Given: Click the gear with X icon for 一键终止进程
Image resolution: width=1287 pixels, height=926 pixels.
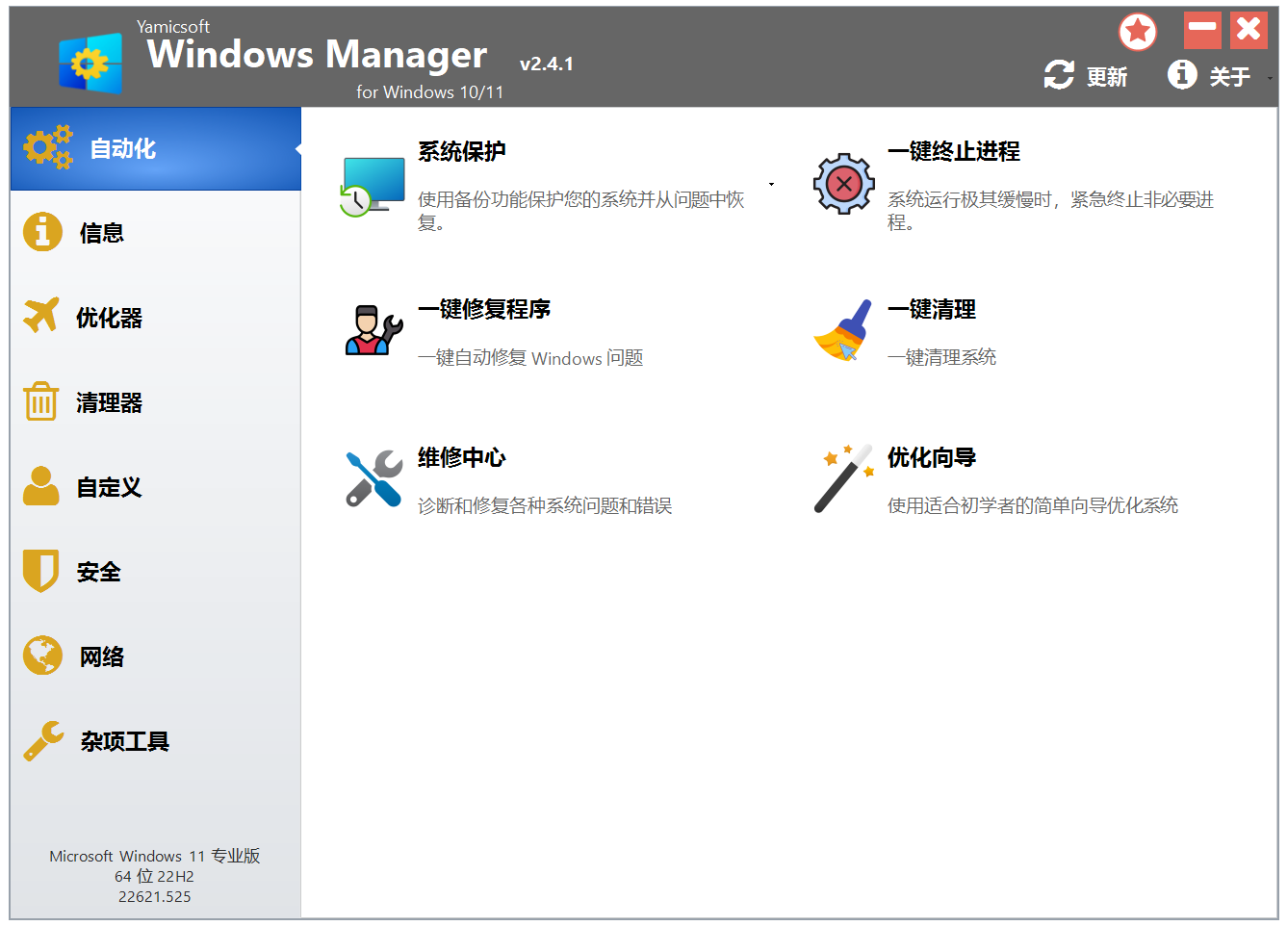Looking at the screenshot, I should [x=844, y=183].
